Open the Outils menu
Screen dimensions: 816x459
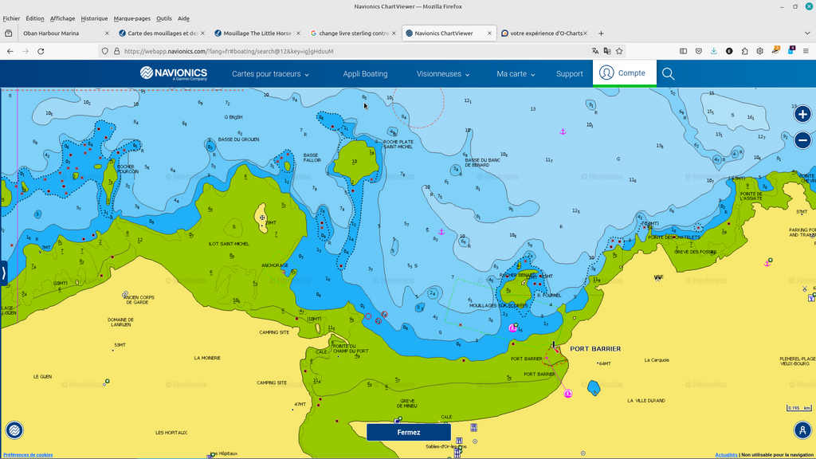coord(164,18)
